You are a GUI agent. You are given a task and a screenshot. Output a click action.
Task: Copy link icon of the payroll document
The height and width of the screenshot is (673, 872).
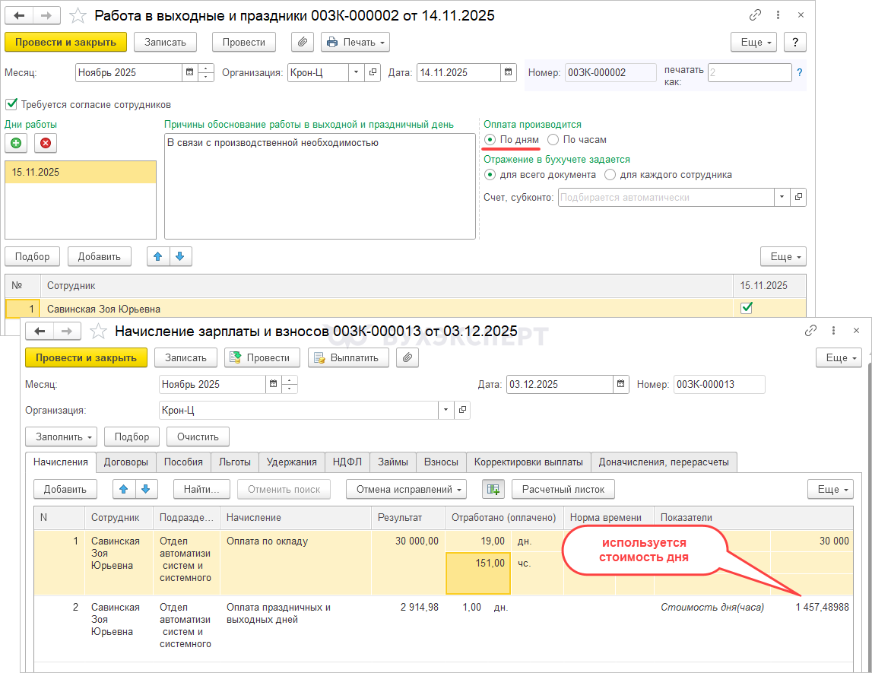(x=810, y=331)
